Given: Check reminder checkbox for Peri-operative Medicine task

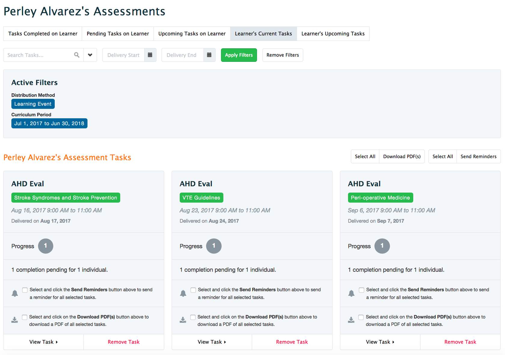Looking at the screenshot, I should click(361, 290).
